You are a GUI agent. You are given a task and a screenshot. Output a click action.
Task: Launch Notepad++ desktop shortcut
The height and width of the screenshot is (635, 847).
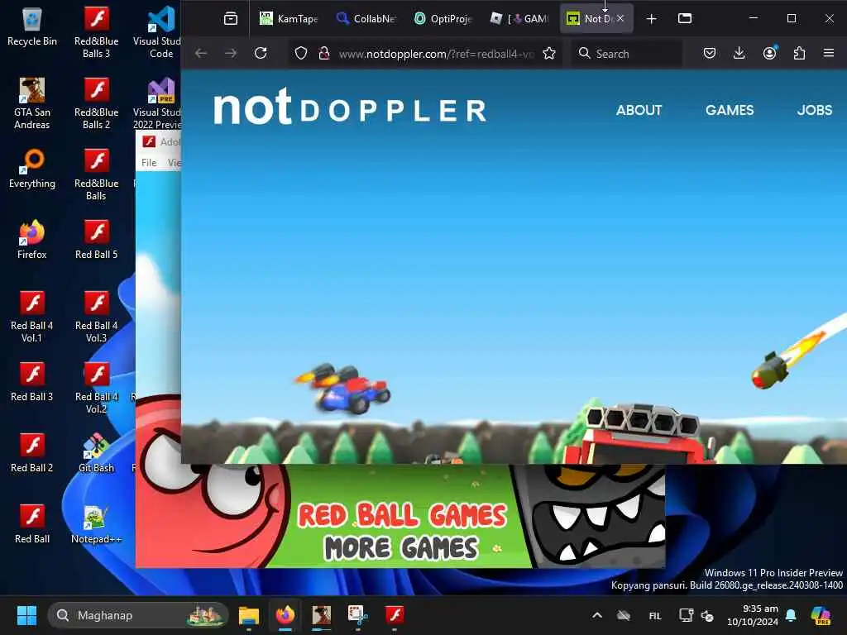coord(96,524)
